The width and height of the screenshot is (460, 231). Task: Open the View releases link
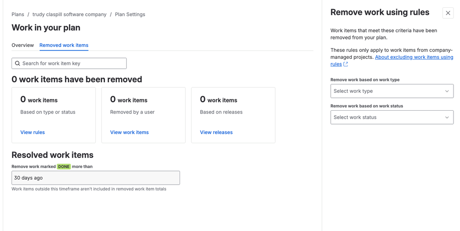pyautogui.click(x=216, y=132)
